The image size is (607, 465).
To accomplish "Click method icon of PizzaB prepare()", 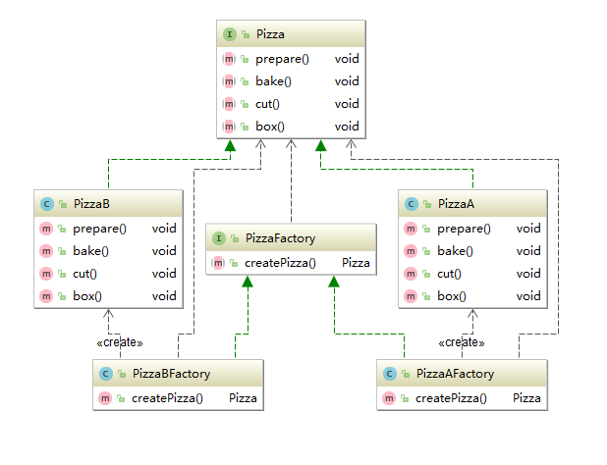I will [x=46, y=229].
